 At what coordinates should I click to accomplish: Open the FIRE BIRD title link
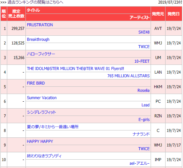(36, 83)
